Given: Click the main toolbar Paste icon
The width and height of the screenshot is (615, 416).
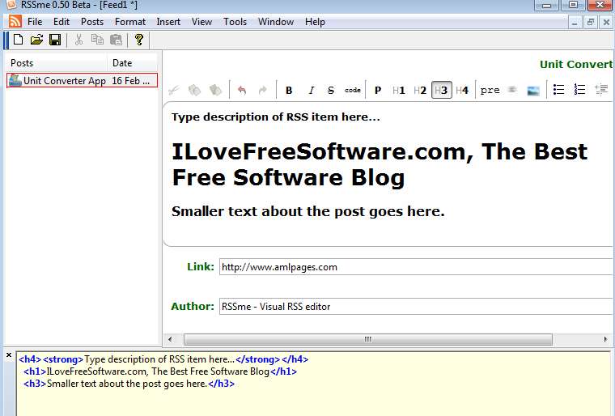Looking at the screenshot, I should [x=116, y=40].
